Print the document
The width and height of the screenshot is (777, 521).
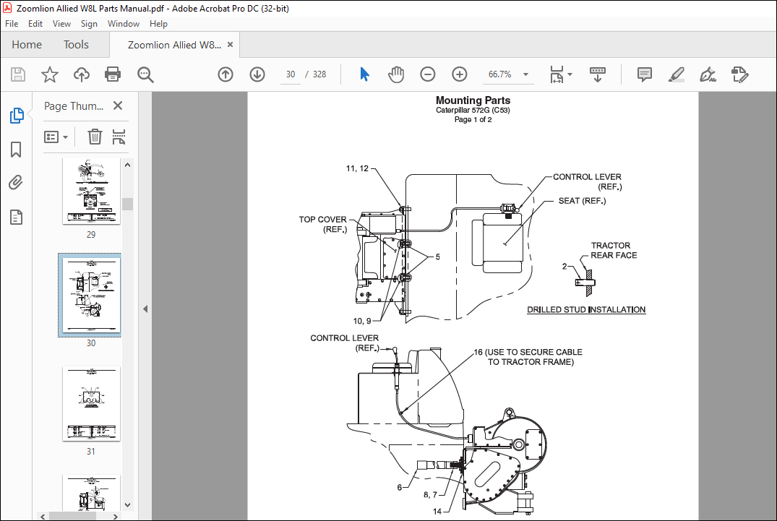tap(113, 74)
